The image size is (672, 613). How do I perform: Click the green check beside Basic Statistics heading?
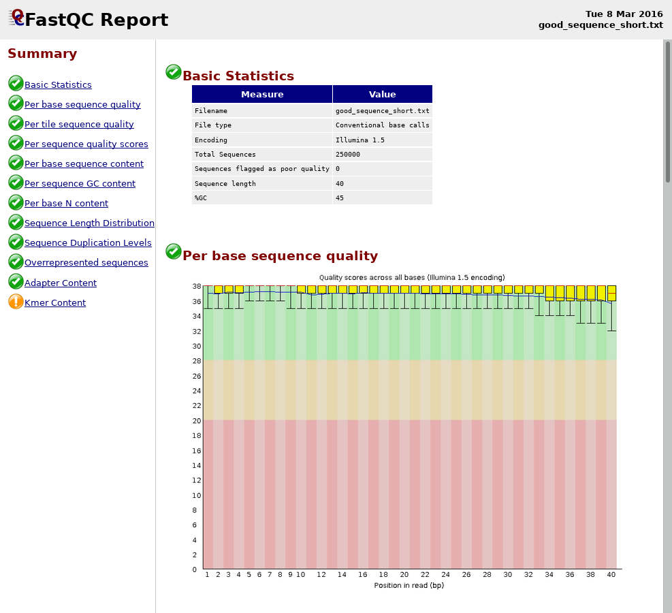click(x=174, y=72)
